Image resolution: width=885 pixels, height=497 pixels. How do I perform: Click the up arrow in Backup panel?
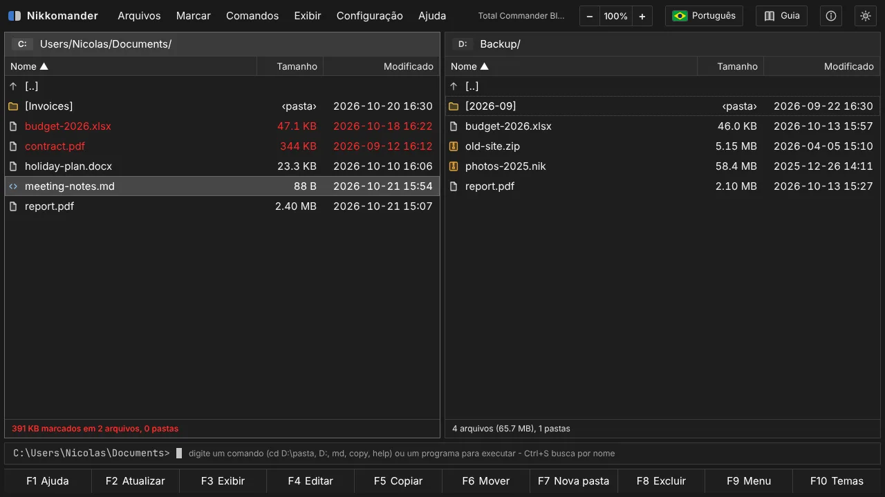click(454, 86)
